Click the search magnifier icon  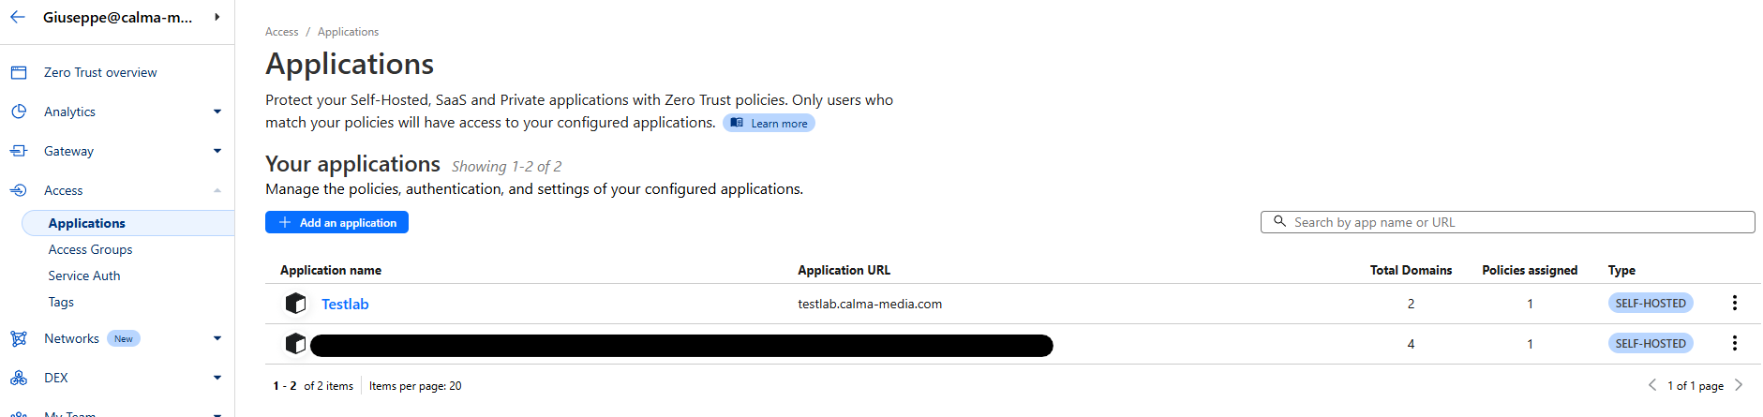[1279, 222]
